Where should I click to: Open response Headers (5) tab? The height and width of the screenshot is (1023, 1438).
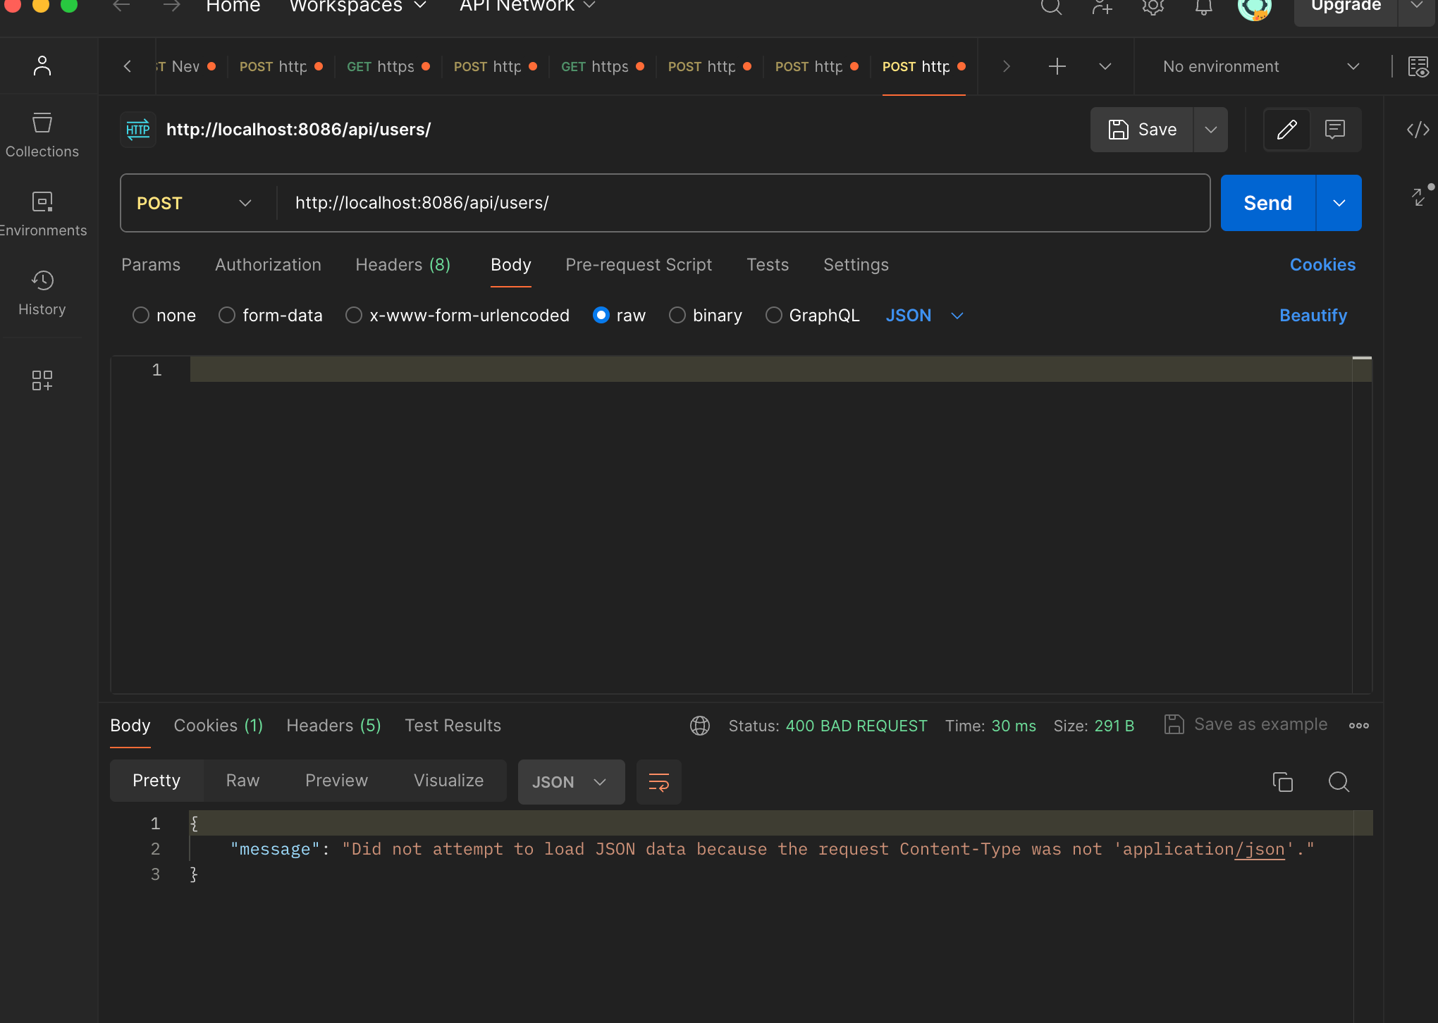333,726
